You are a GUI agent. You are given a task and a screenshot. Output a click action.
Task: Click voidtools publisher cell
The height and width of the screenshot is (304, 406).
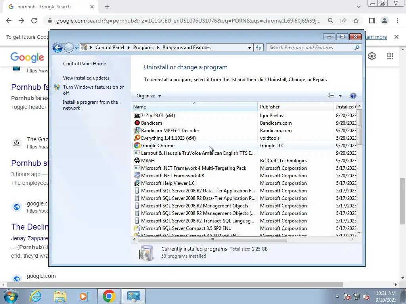(270, 138)
